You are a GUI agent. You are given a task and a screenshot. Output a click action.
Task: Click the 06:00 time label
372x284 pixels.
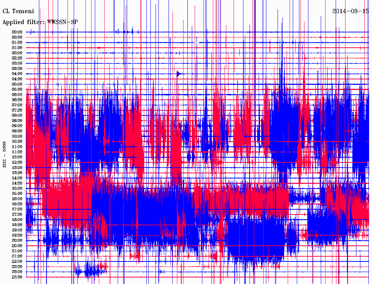coord(17,94)
